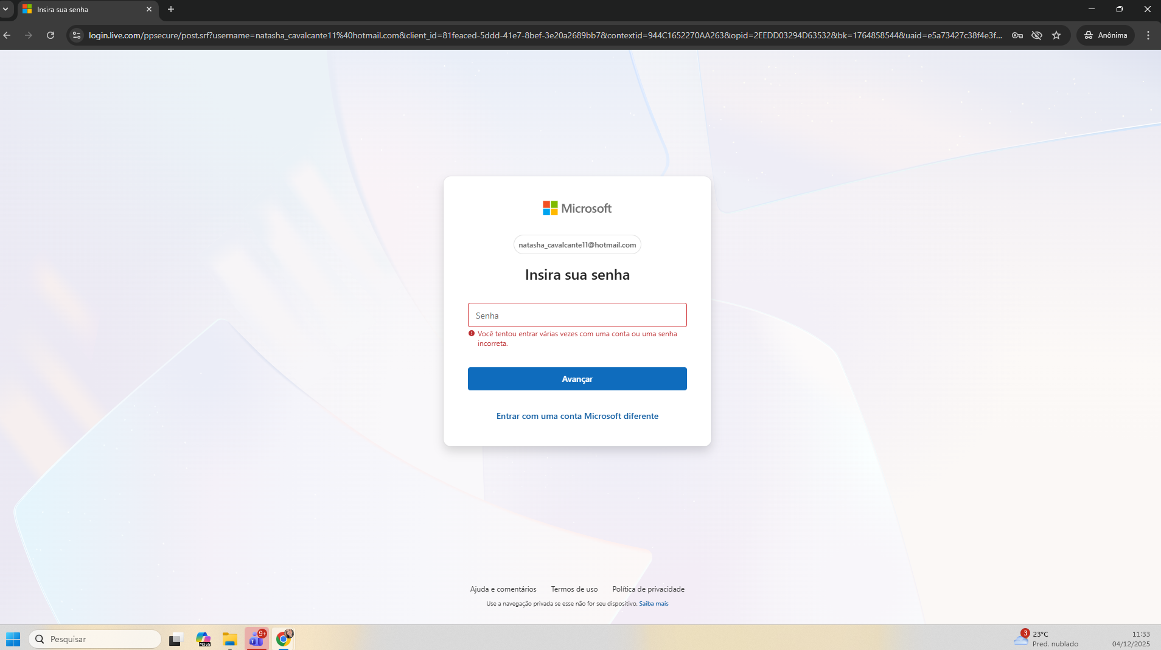Bookmark this page with the star icon
This screenshot has height=650, width=1161.
click(1056, 35)
